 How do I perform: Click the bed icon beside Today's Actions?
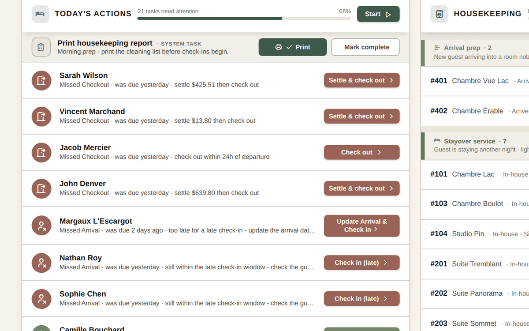pos(41,14)
